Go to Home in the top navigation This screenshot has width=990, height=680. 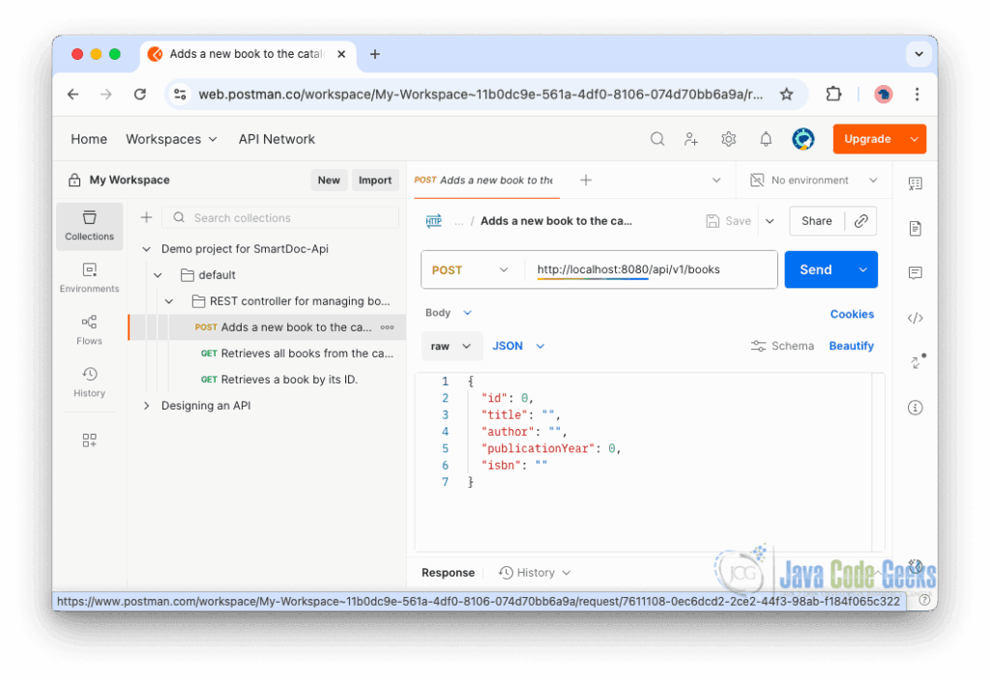(x=88, y=139)
